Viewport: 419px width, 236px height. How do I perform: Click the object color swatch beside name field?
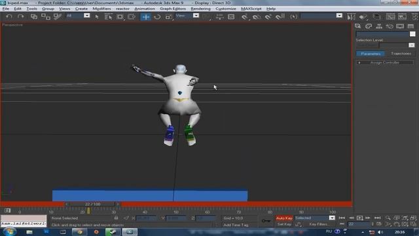coord(412,34)
